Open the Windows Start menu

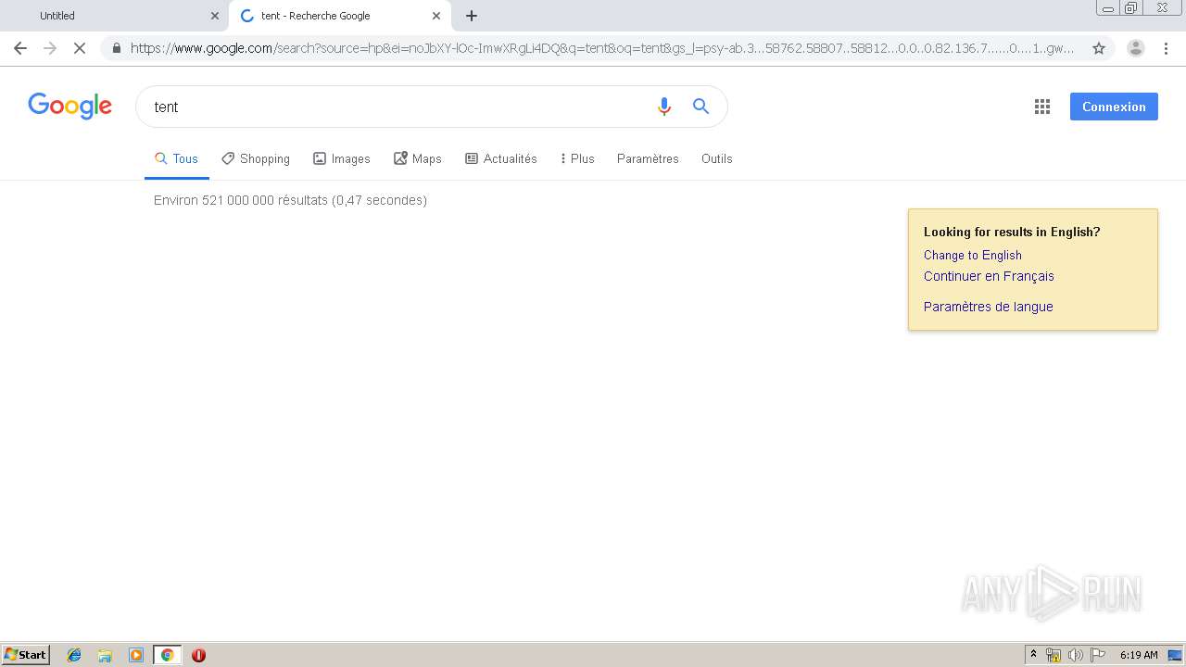[x=26, y=654]
